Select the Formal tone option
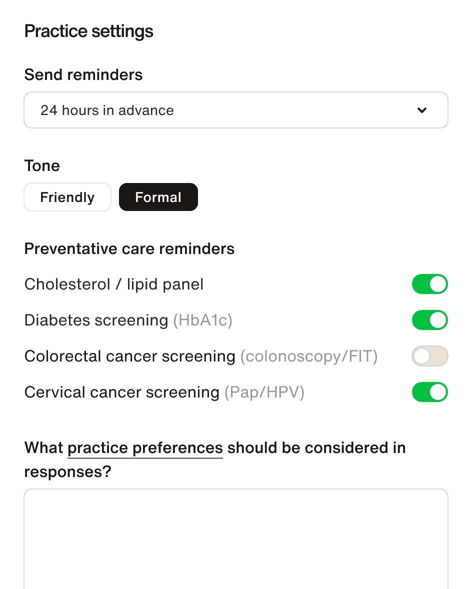The height and width of the screenshot is (589, 472). coord(158,197)
